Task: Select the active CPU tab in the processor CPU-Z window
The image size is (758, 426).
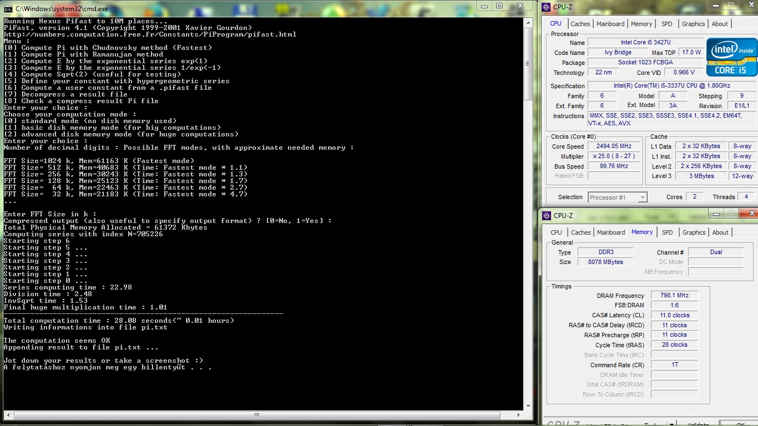Action: (x=556, y=23)
